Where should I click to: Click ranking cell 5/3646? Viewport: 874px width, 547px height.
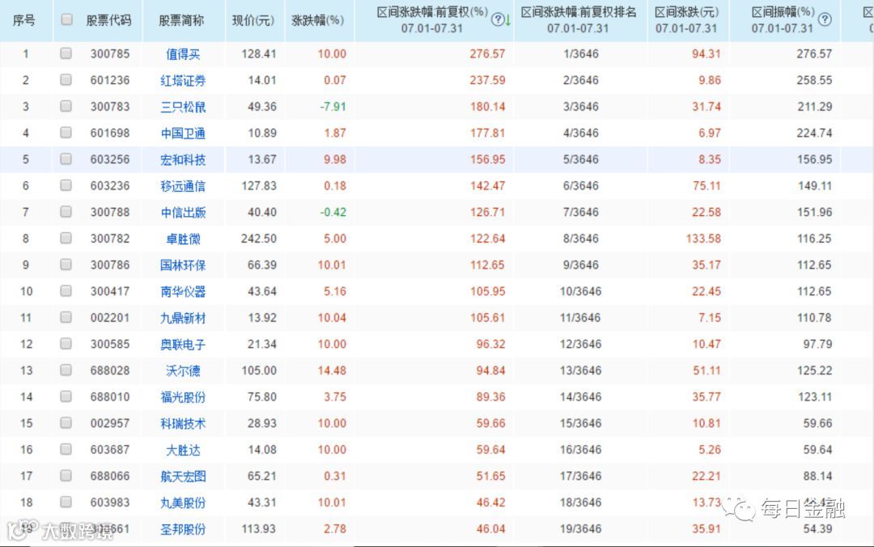(x=580, y=159)
